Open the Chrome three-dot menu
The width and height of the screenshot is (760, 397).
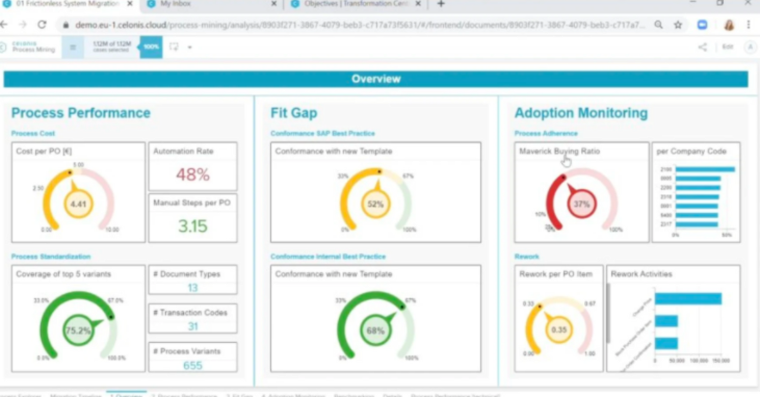pos(748,25)
